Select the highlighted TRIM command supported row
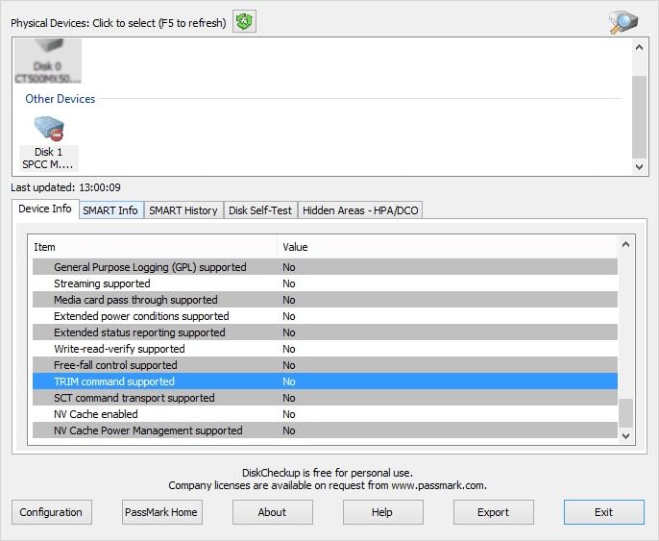 pyautogui.click(x=325, y=381)
